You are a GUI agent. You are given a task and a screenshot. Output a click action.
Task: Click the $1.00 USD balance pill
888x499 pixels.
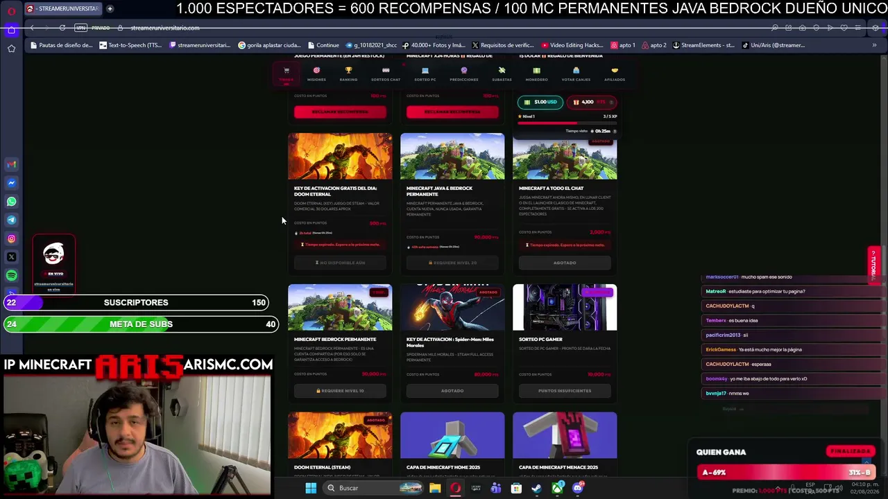click(540, 102)
